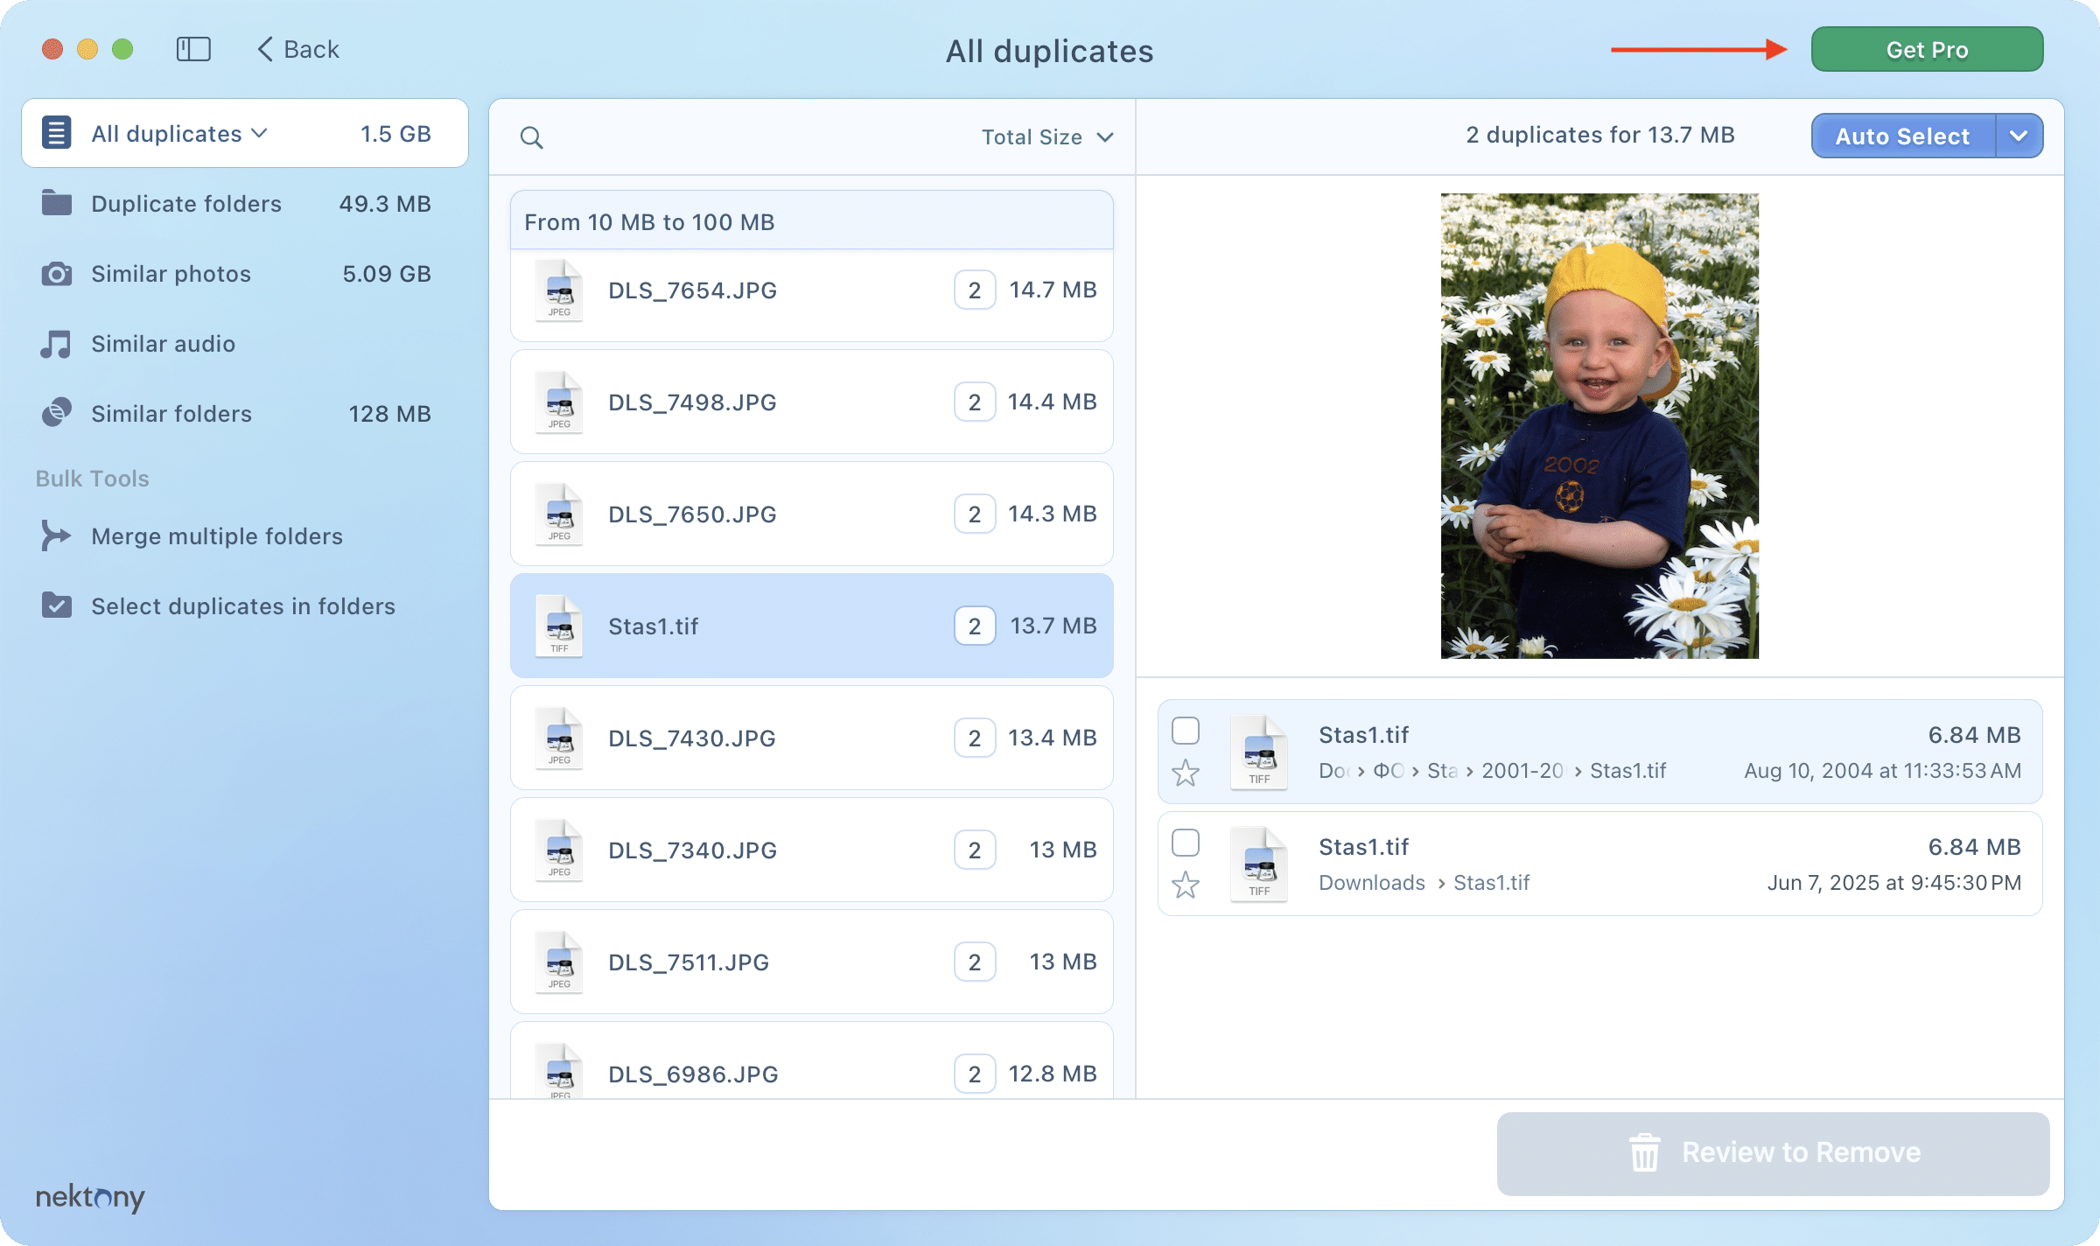Click the 13.7 MB size of Stas1.tif

1053,626
